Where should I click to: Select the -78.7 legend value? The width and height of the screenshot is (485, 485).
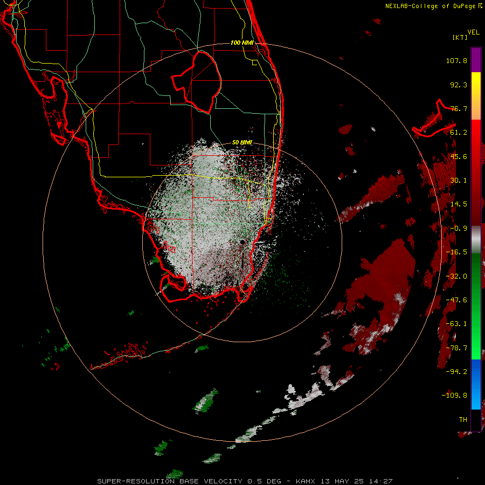tap(456, 348)
